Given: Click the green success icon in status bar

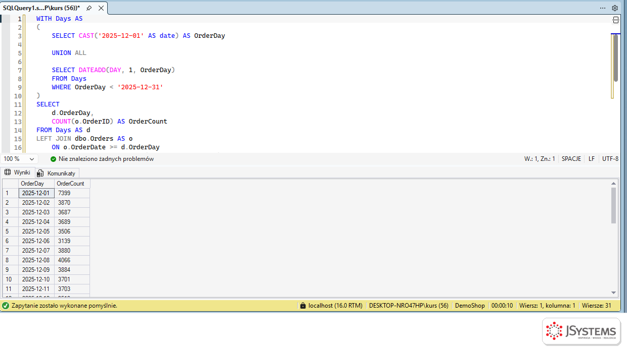Looking at the screenshot, I should click(6, 306).
